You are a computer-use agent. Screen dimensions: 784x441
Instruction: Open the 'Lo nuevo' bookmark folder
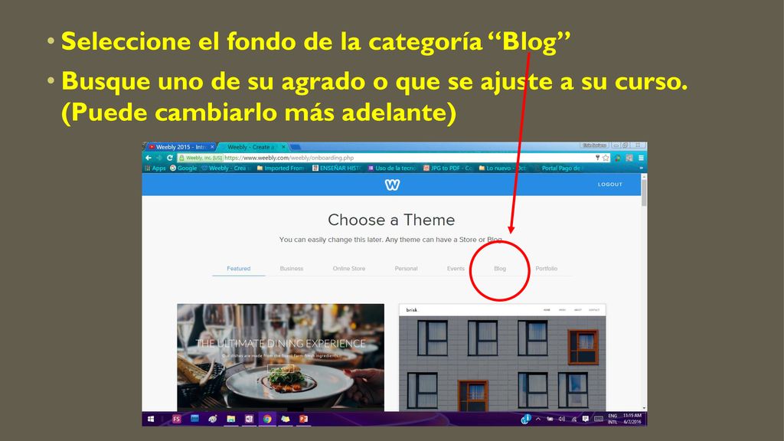pos(503,168)
